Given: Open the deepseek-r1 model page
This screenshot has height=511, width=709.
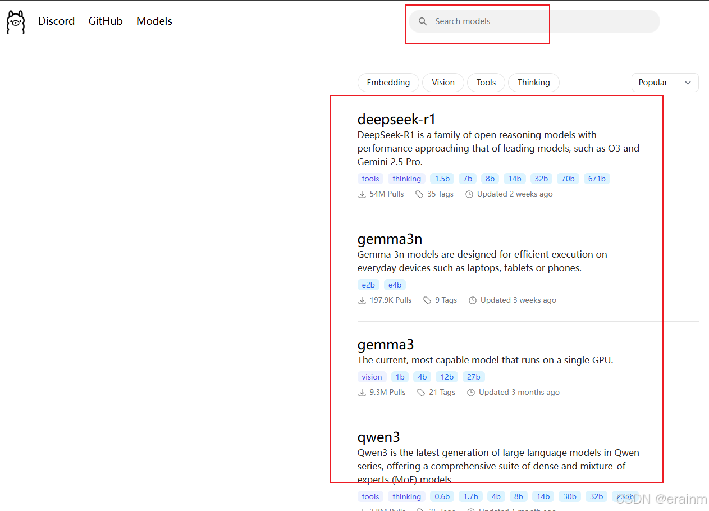Looking at the screenshot, I should click(x=396, y=119).
